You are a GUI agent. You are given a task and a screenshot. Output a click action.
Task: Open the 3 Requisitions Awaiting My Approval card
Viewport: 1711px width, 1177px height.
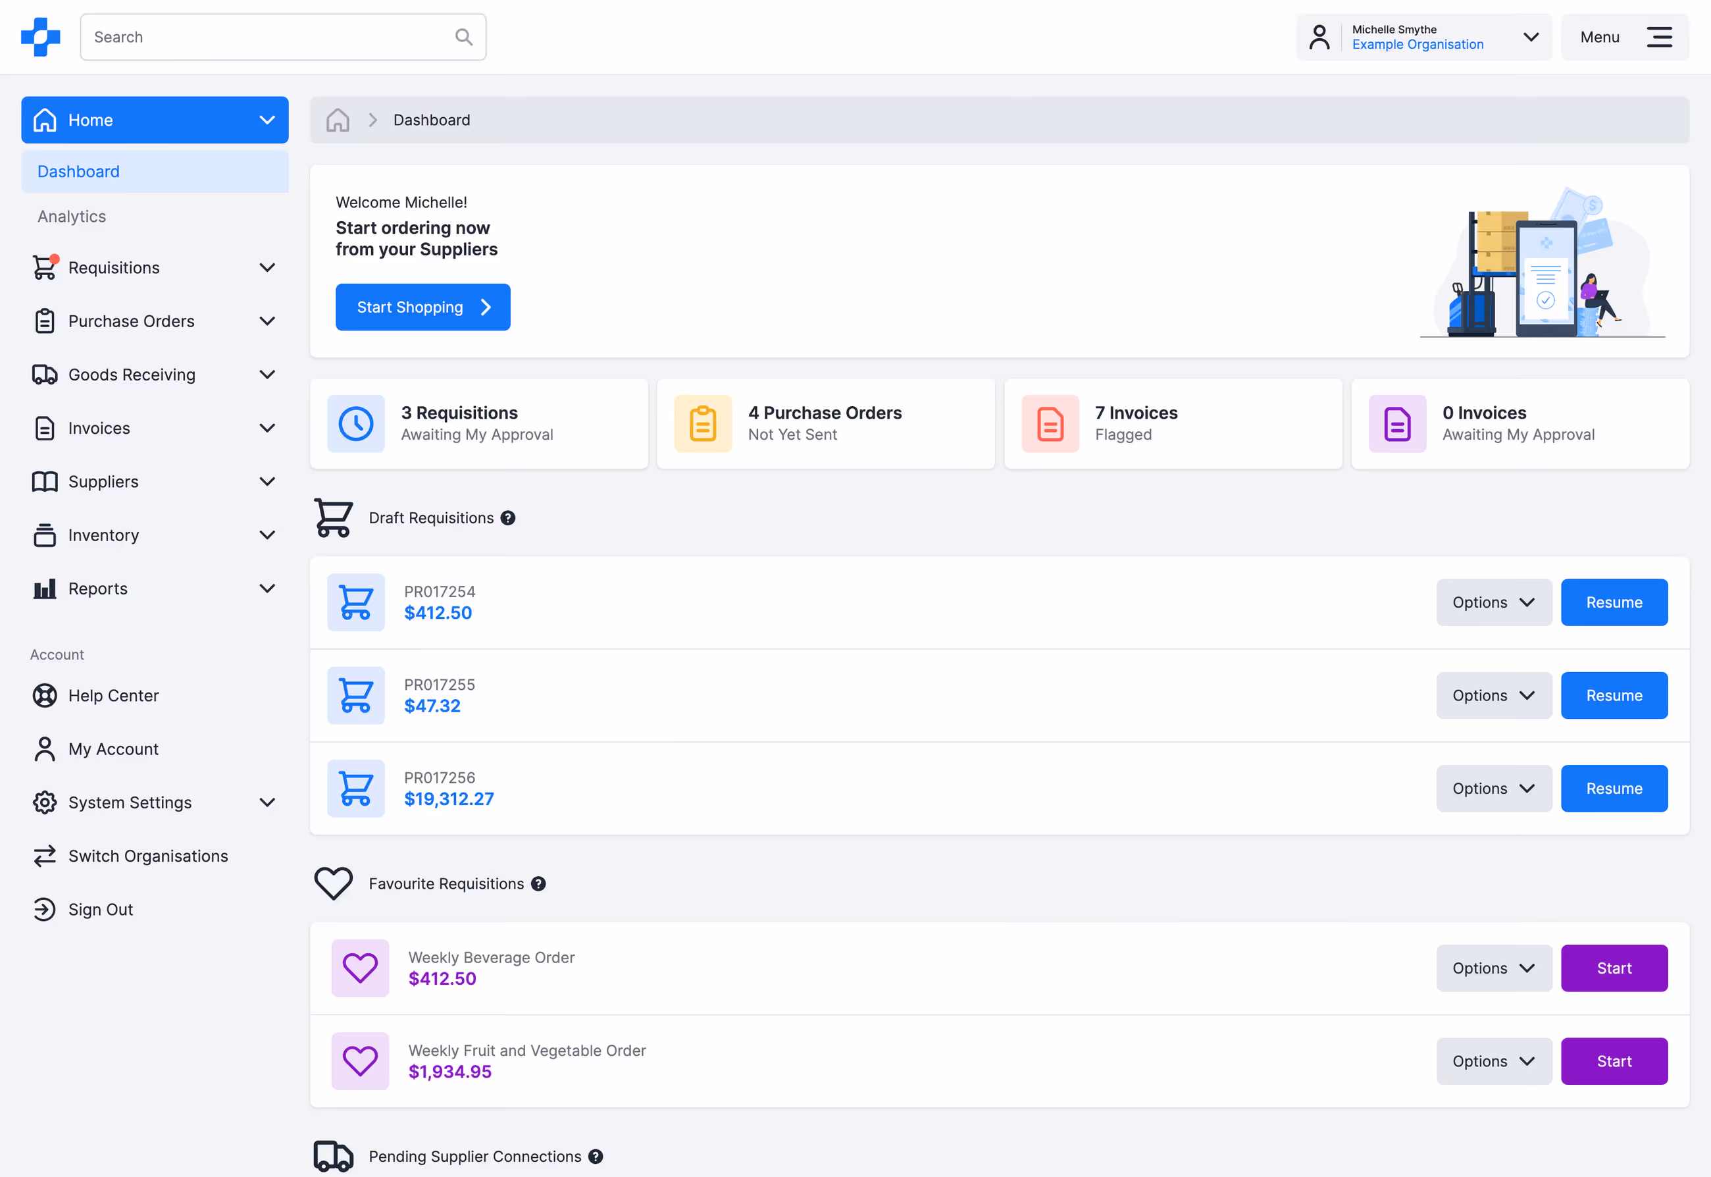(479, 424)
